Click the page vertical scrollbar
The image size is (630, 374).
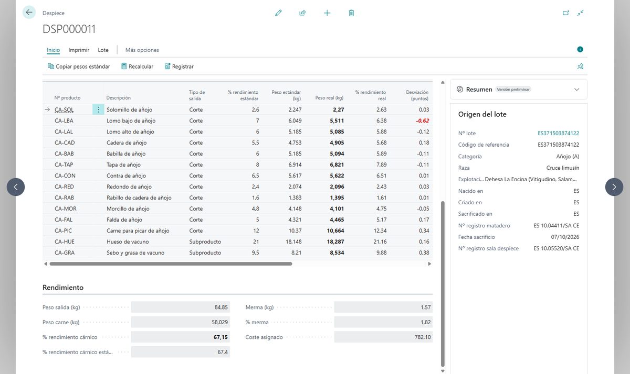(x=443, y=284)
